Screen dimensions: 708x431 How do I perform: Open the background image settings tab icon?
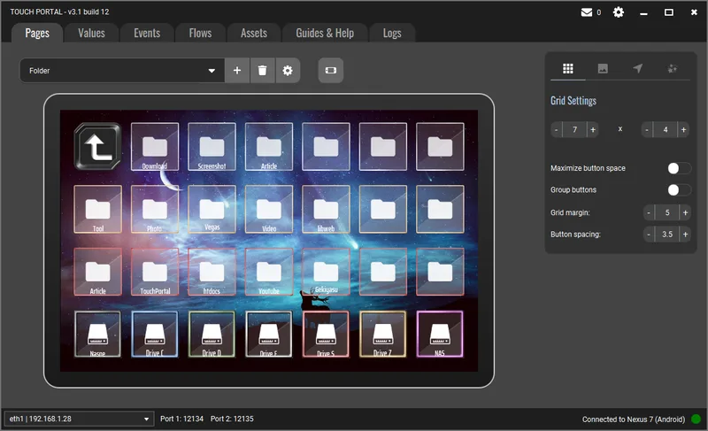pyautogui.click(x=603, y=68)
